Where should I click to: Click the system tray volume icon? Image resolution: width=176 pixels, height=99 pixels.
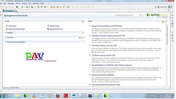point(161,96)
